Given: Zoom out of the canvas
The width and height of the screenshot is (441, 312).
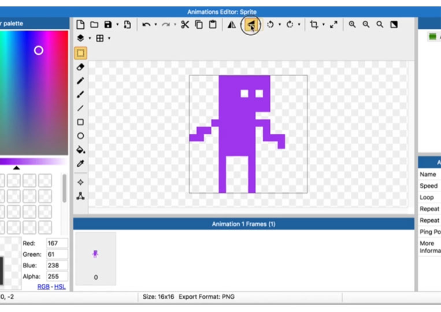Looking at the screenshot, I should pyautogui.click(x=366, y=24).
